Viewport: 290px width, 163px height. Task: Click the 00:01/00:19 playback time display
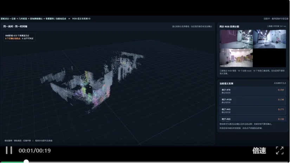[x=34, y=151]
